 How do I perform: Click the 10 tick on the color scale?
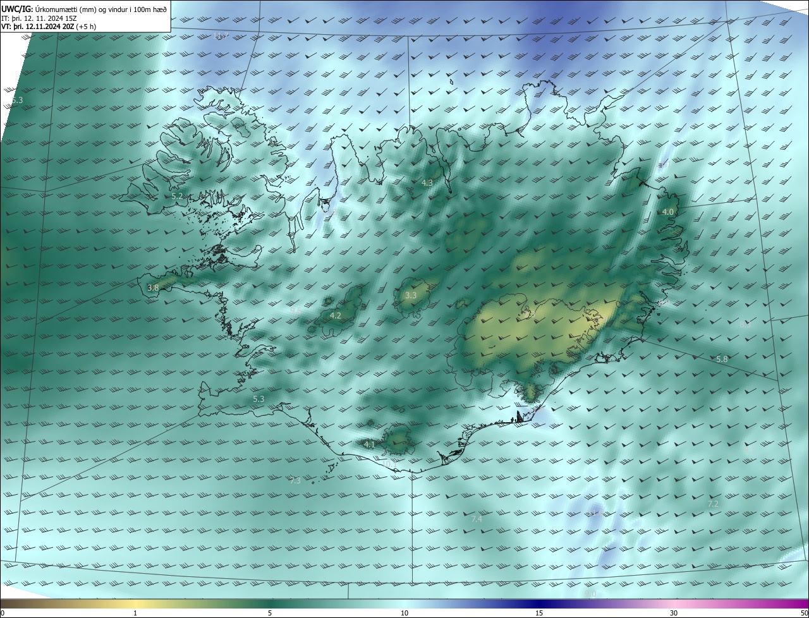point(404,613)
